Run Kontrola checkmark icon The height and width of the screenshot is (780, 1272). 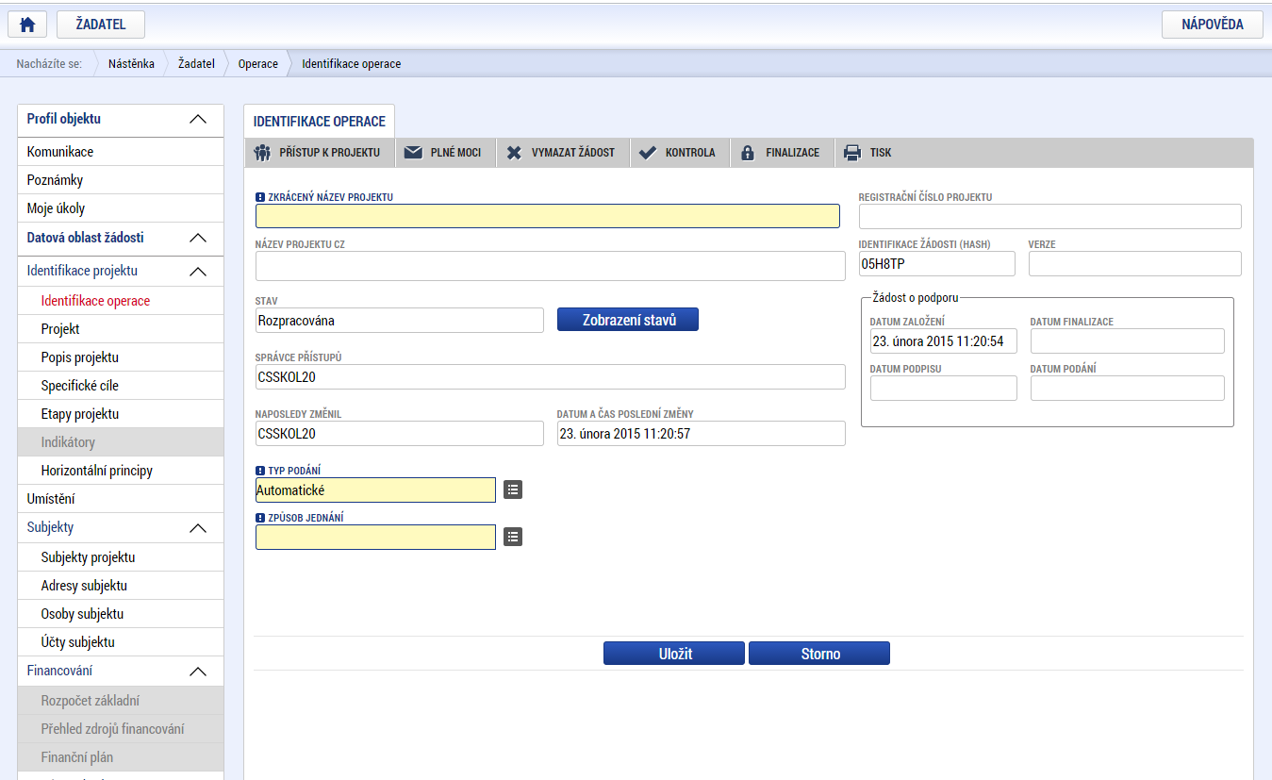(648, 153)
